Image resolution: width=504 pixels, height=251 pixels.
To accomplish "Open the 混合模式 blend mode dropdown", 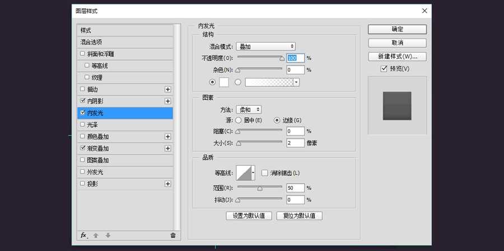I will 265,47.
